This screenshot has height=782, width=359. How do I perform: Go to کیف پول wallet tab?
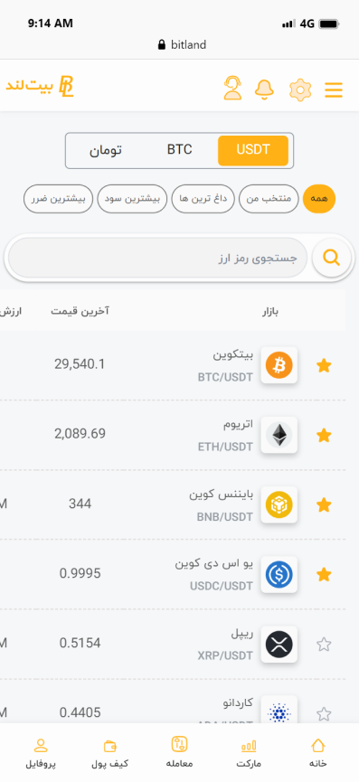110,753
